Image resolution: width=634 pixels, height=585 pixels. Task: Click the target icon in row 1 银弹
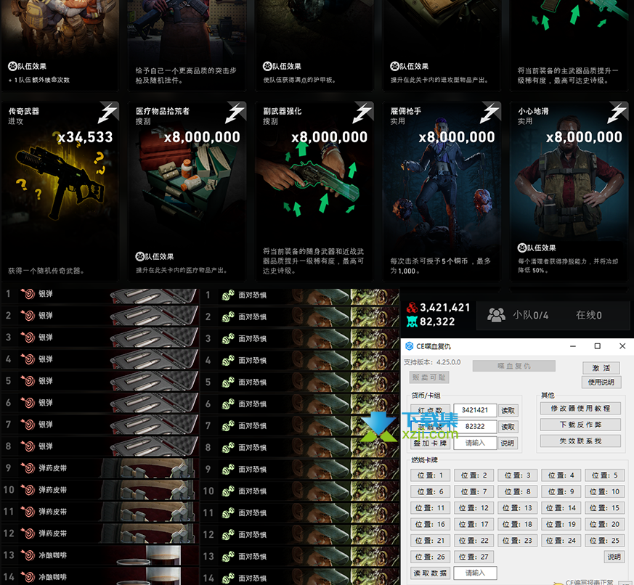[28, 294]
